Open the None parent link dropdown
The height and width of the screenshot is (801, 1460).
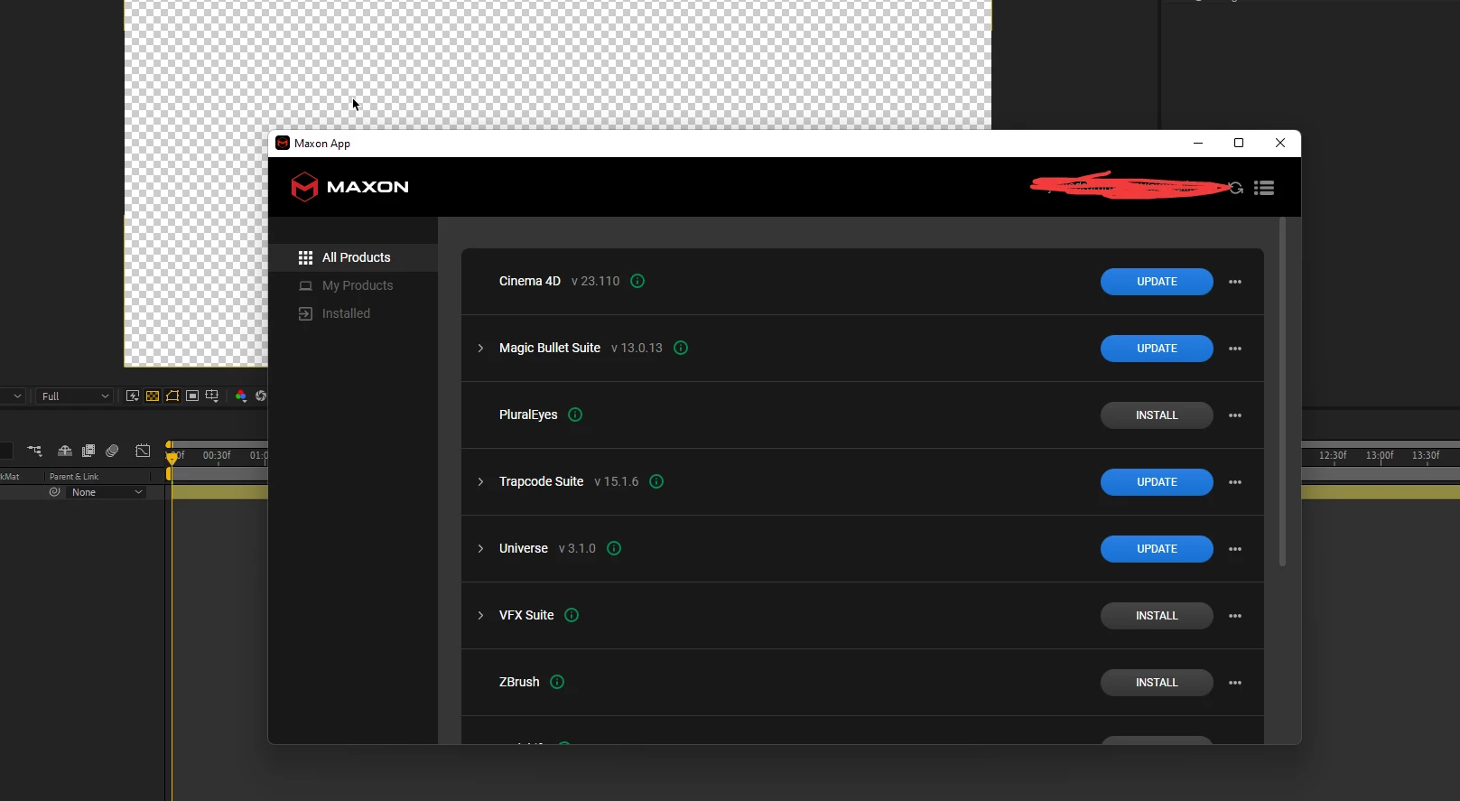click(x=107, y=492)
